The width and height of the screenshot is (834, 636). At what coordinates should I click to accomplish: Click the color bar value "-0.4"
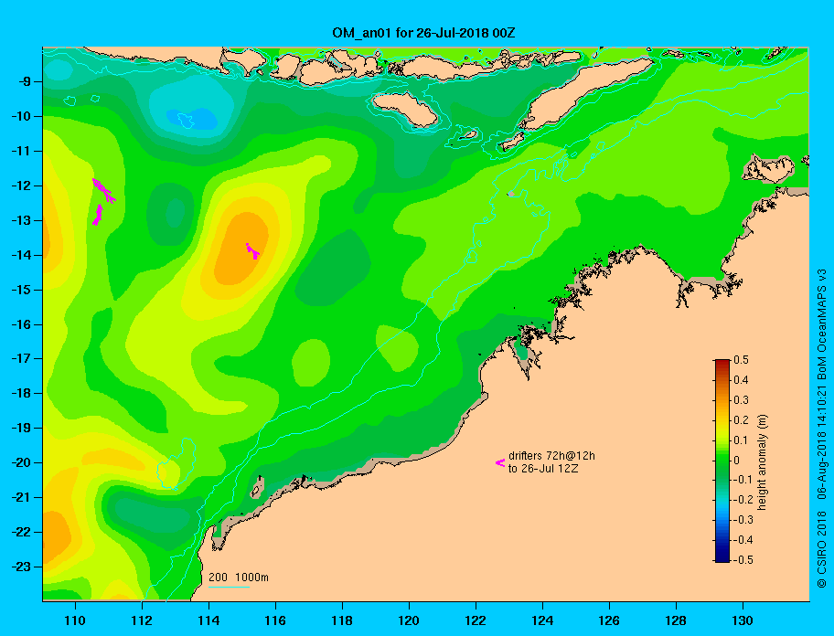click(x=743, y=540)
